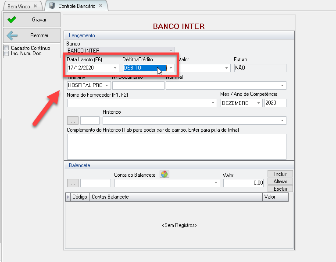The height and width of the screenshot is (262, 336).
Task: Click the Balancete section header
Action: coord(179,165)
